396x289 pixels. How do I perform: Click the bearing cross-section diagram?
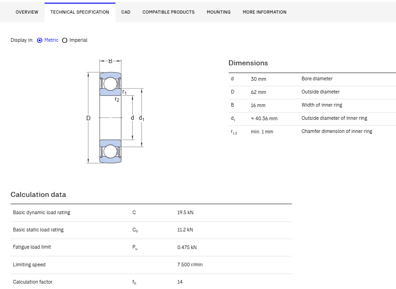(115, 111)
